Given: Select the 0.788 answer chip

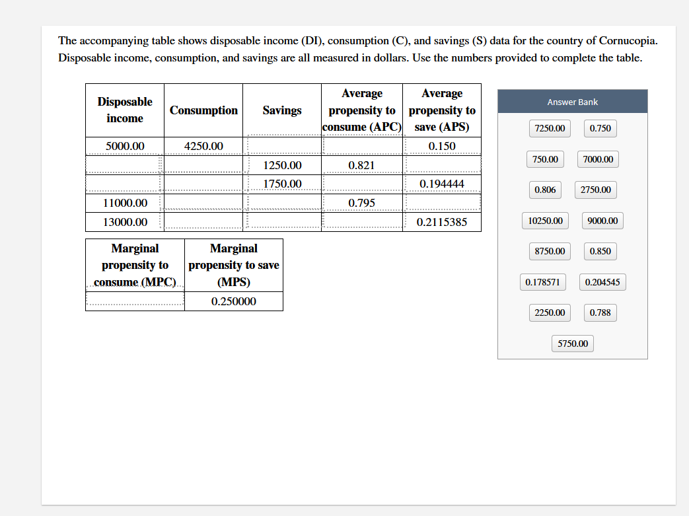Looking at the screenshot, I should 599,313.
